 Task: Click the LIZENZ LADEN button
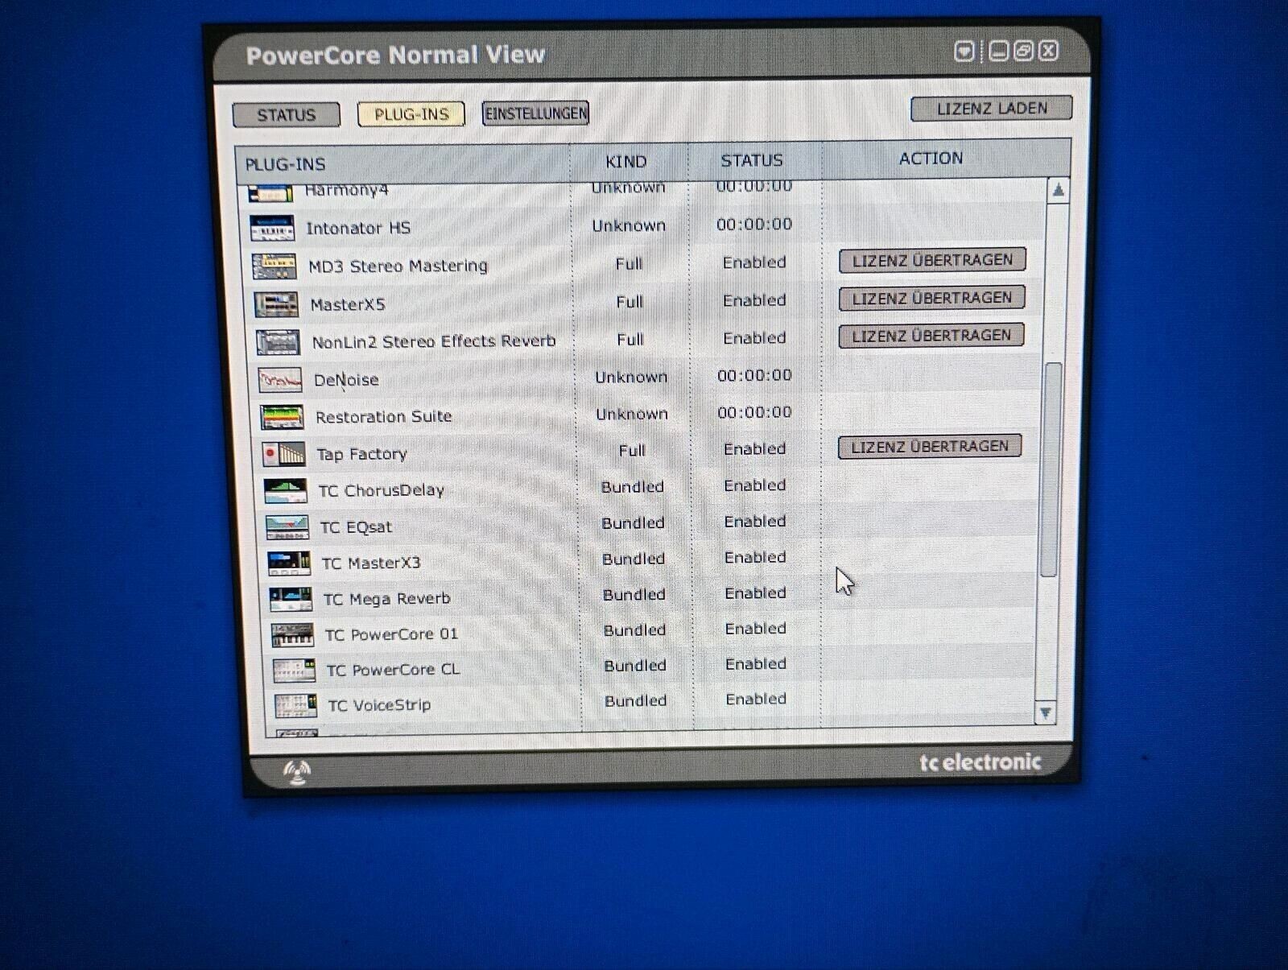coord(991,109)
